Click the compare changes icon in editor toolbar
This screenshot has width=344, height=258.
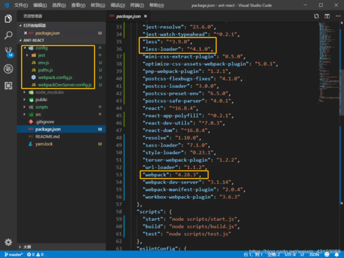coord(316,16)
